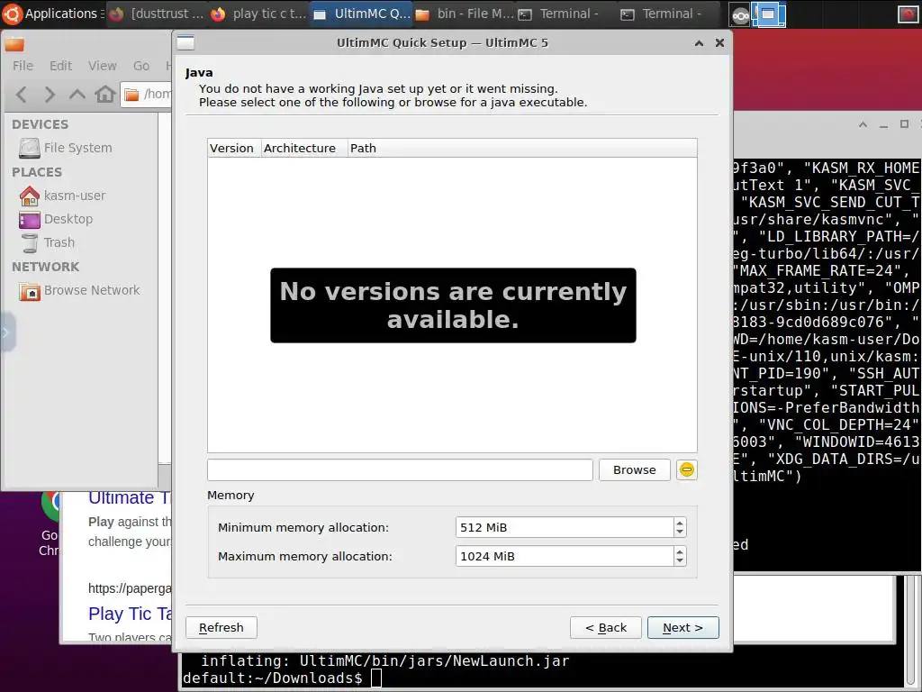
Task: Click the owl-face icon in the top panel
Action: click(x=740, y=14)
